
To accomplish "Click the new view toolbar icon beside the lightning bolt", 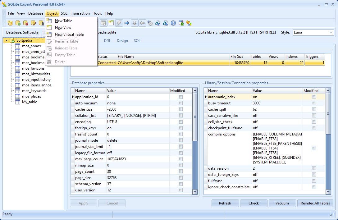I will point(111,23).
